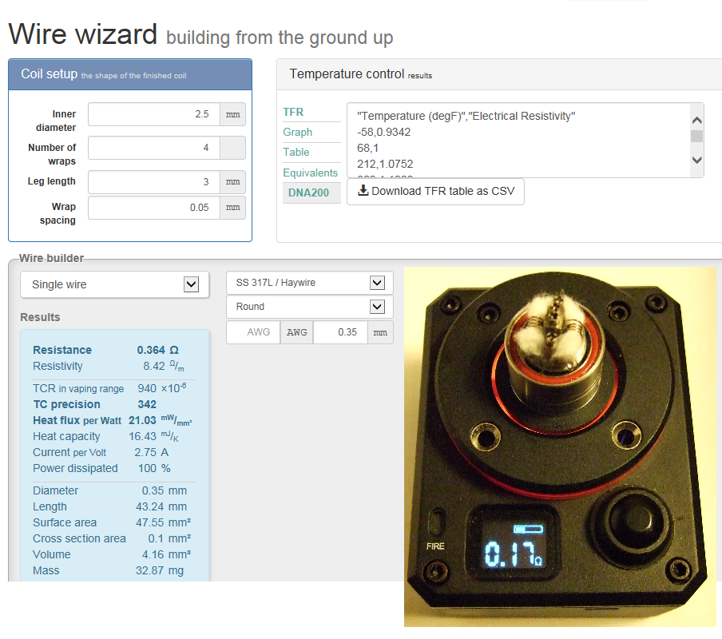Click the TFR text area scroll-up arrow
This screenshot has height=639, width=722.
pos(696,120)
